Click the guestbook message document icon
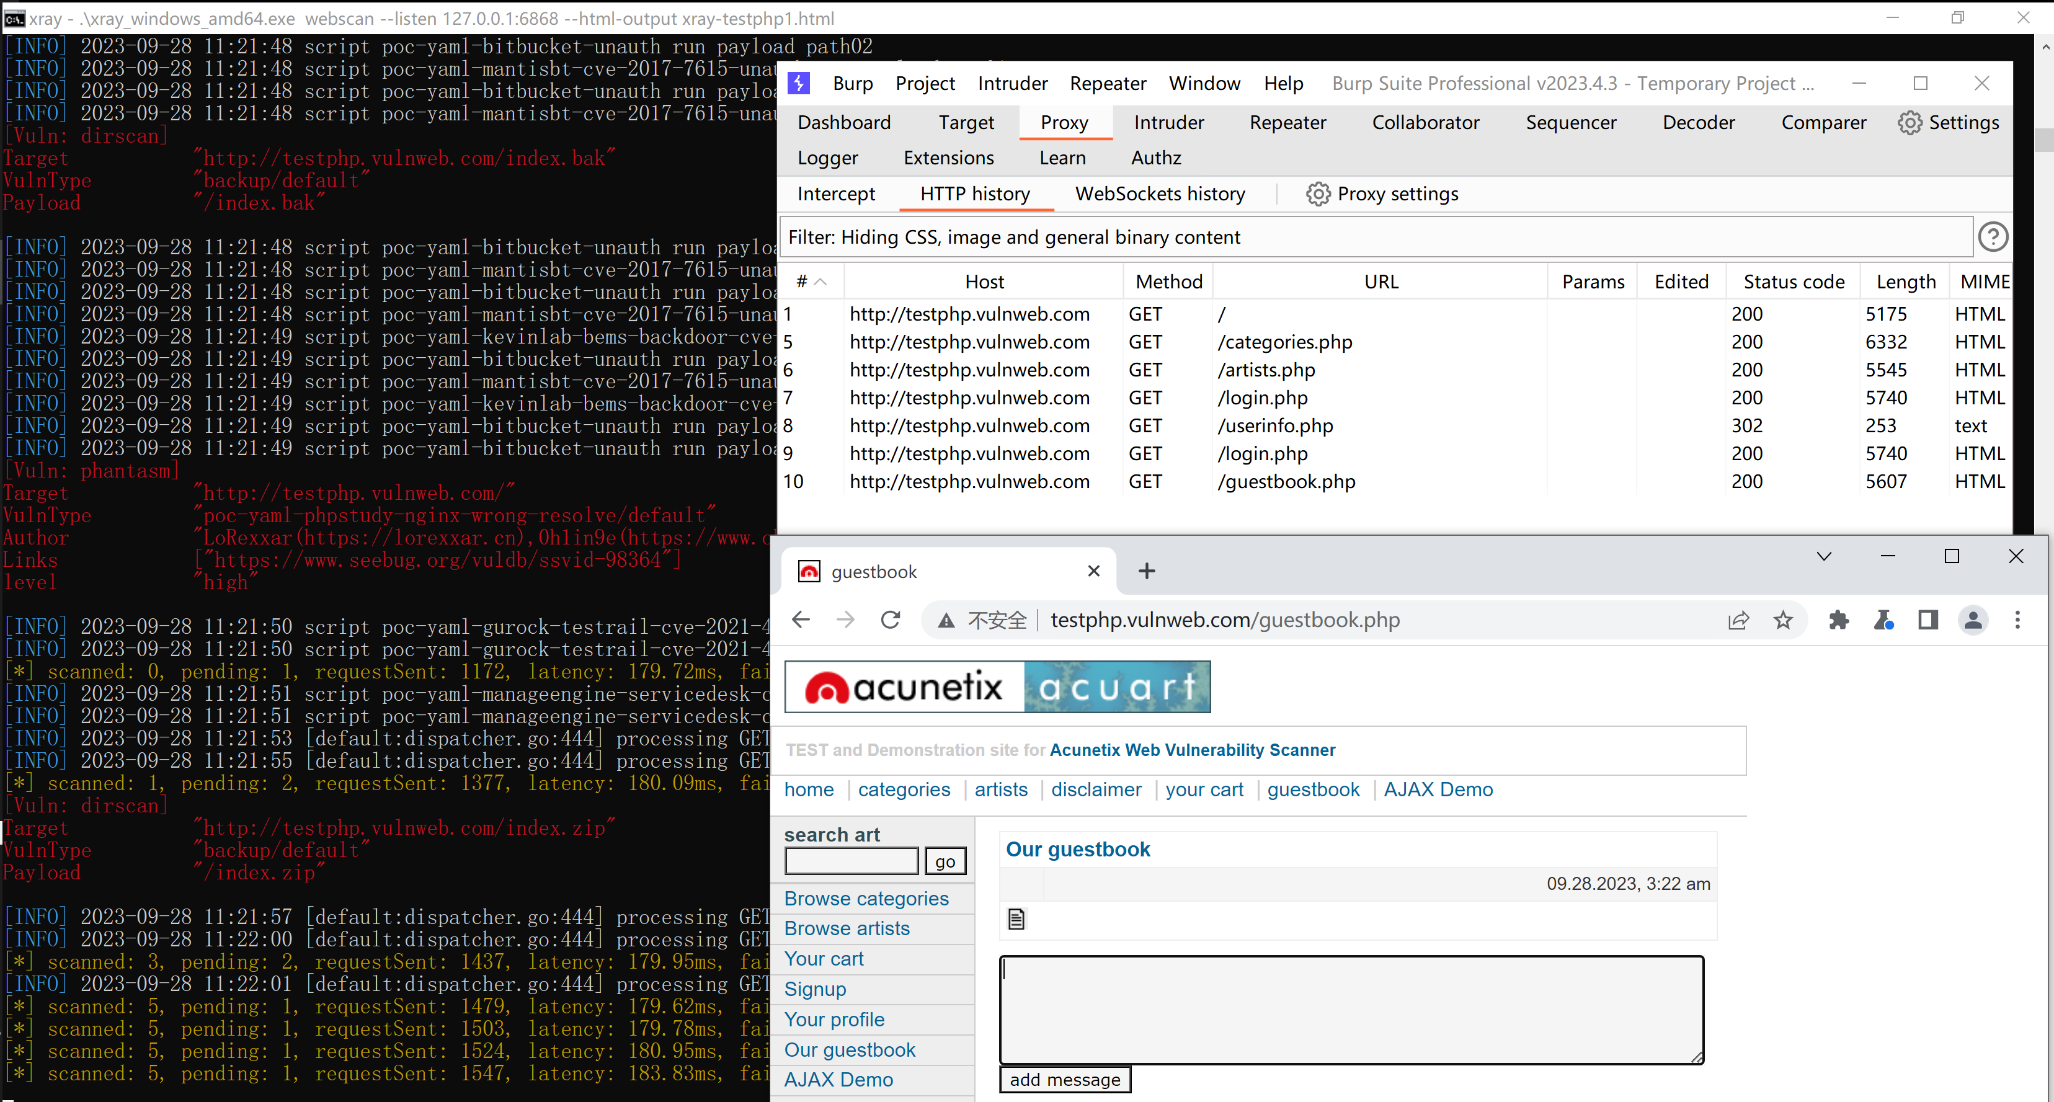 pos(1016,920)
